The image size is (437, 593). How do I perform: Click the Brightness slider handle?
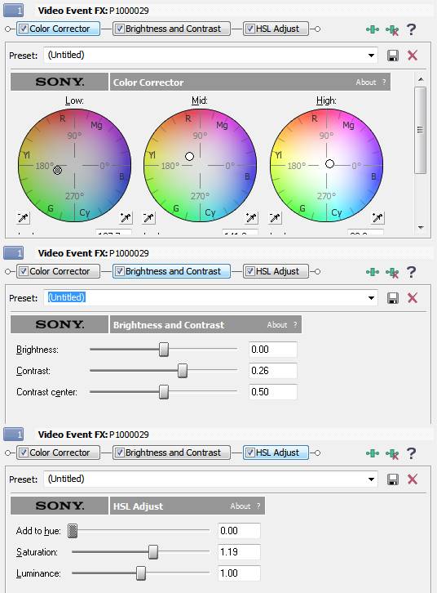[x=164, y=350]
